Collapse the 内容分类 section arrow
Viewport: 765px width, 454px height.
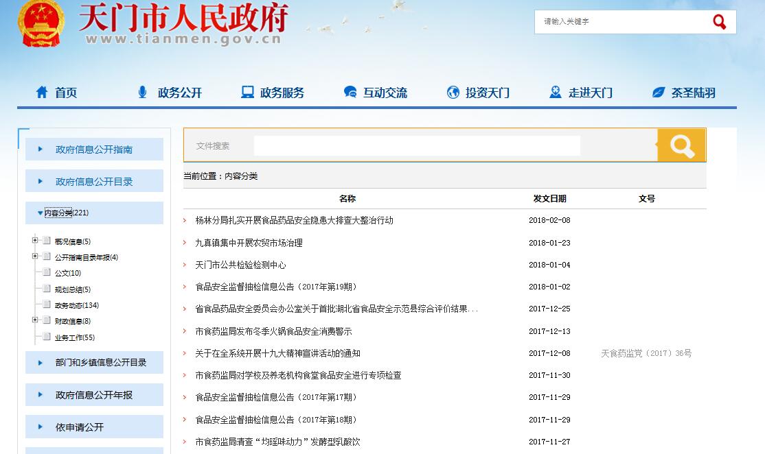40,213
